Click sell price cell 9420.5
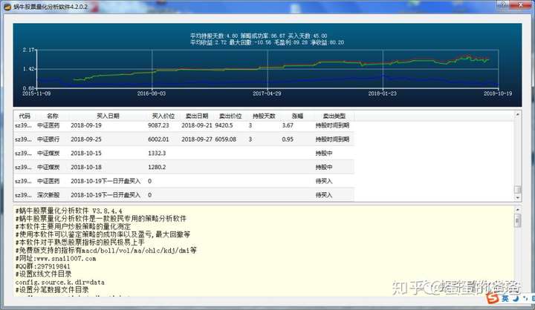The image size is (535, 310). point(224,125)
